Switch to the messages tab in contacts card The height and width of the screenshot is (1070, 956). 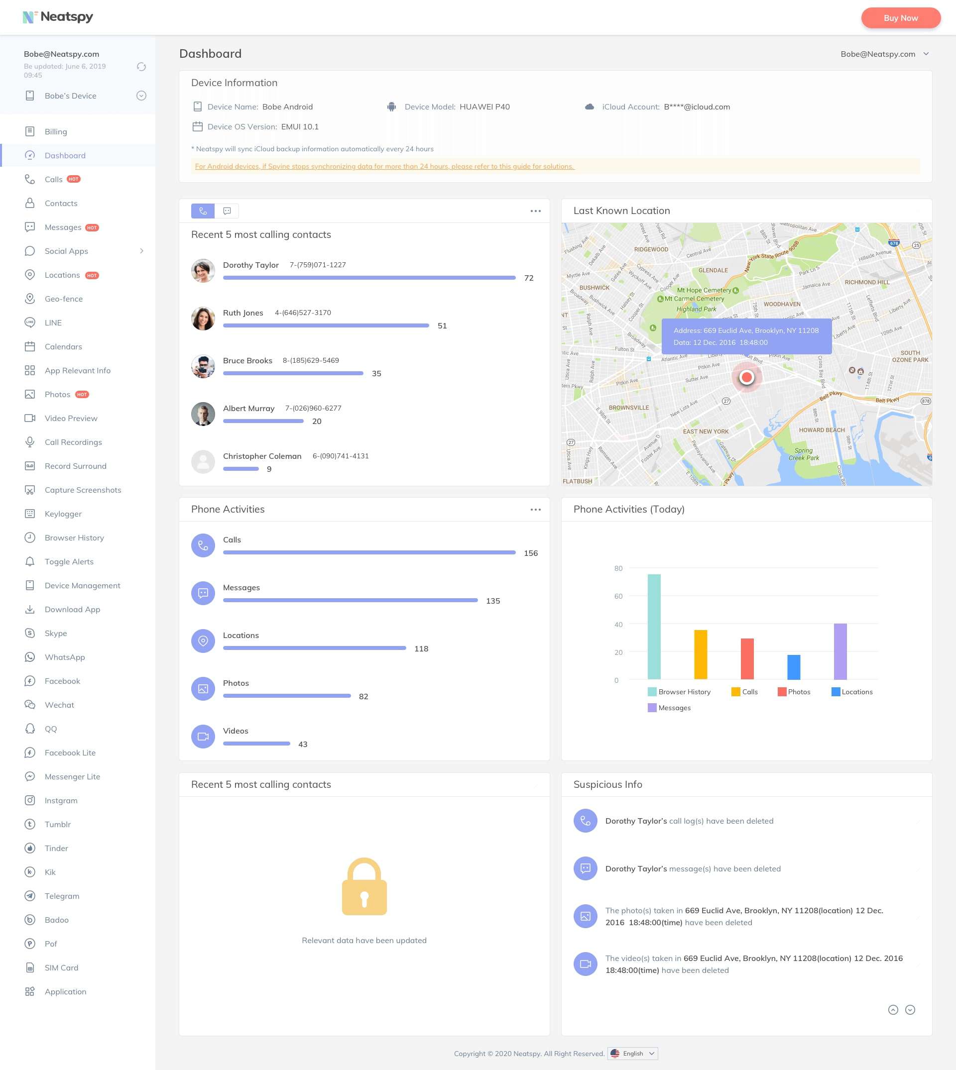[227, 211]
